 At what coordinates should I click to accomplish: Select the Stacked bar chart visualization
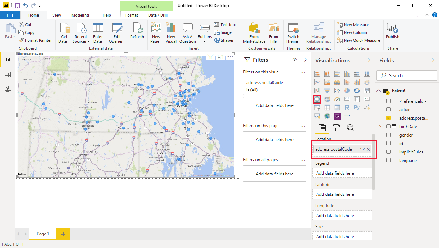click(x=317, y=74)
